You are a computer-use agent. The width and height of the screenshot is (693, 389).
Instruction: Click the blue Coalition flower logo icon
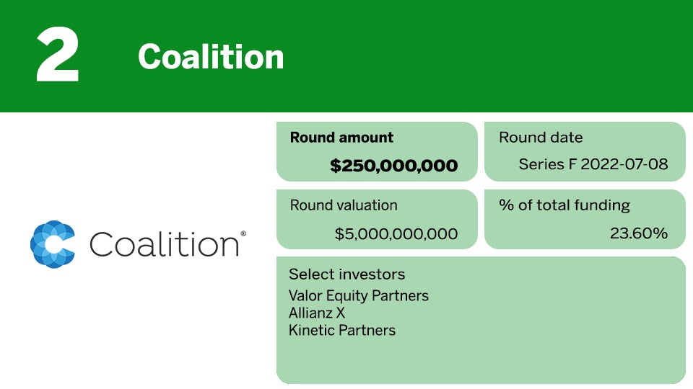[53, 244]
